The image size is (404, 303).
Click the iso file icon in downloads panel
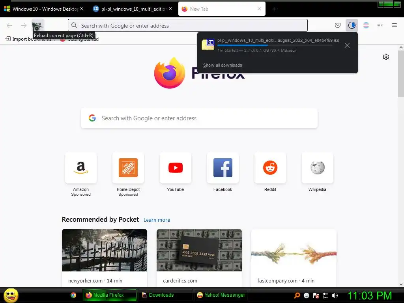click(208, 44)
